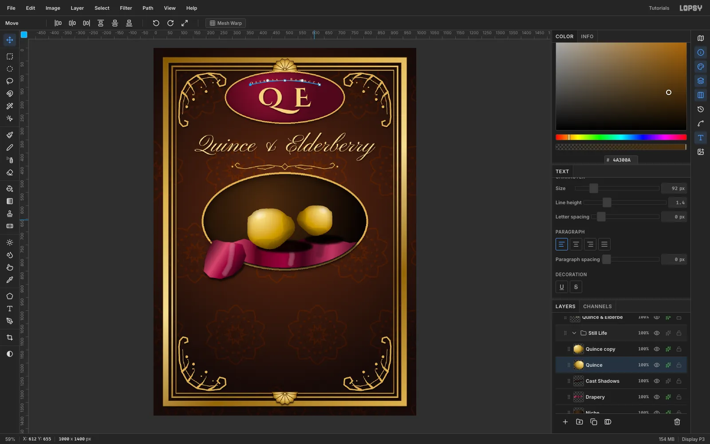Align top edges in options bar
The height and width of the screenshot is (444, 710).
click(101, 23)
